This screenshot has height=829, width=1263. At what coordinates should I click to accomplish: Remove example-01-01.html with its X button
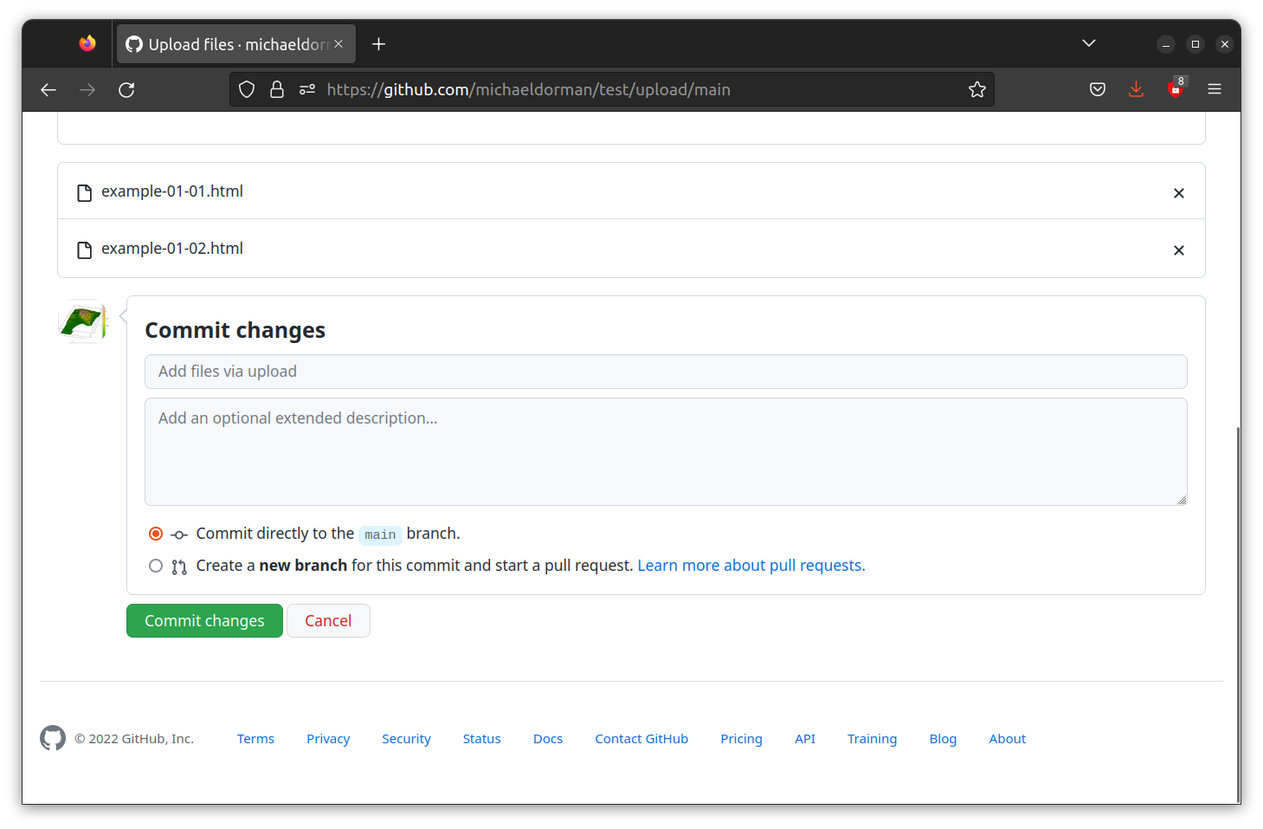(x=1178, y=192)
